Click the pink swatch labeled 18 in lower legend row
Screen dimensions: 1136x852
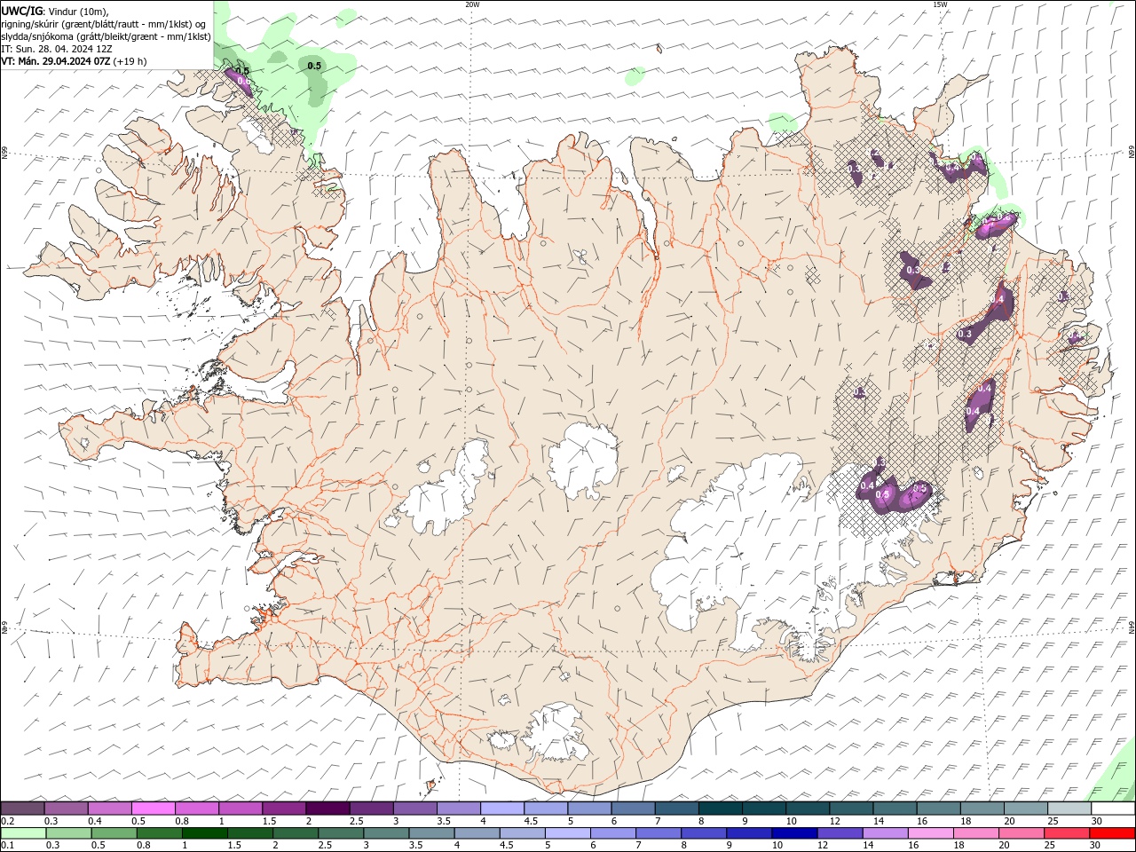click(x=975, y=833)
